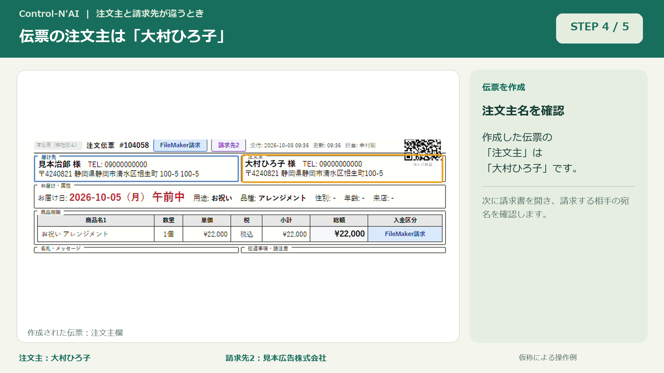This screenshot has height=373, width=664.
Task: Click the 商品名1 column header
Action: click(x=96, y=220)
